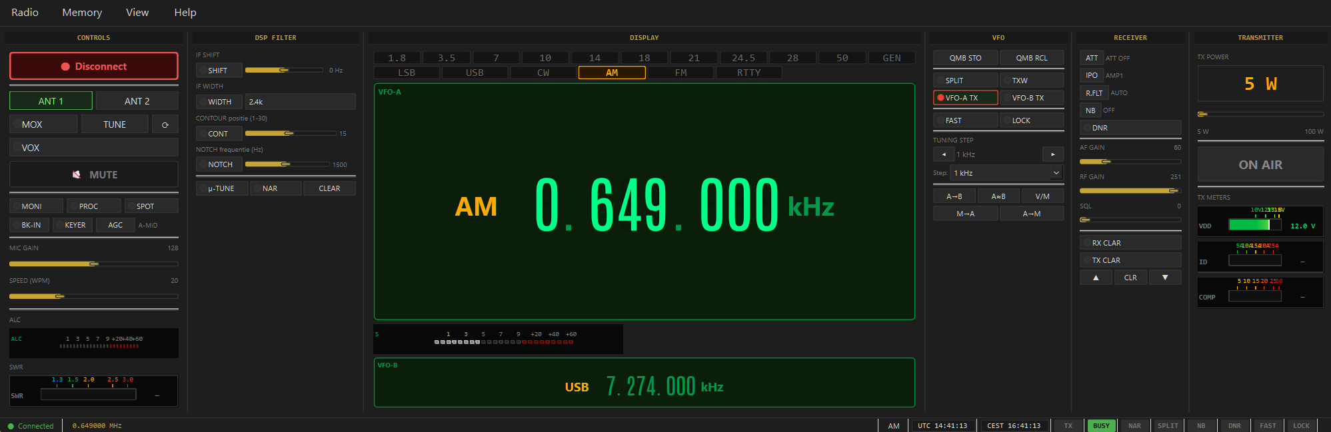Toggle the WIDTH filter option
This screenshot has width=1331, height=432.
click(219, 102)
